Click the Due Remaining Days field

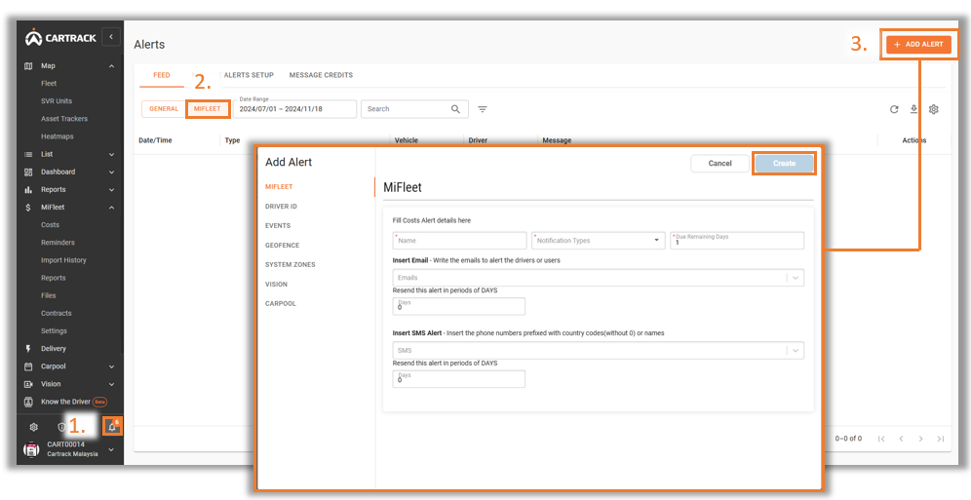737,241
